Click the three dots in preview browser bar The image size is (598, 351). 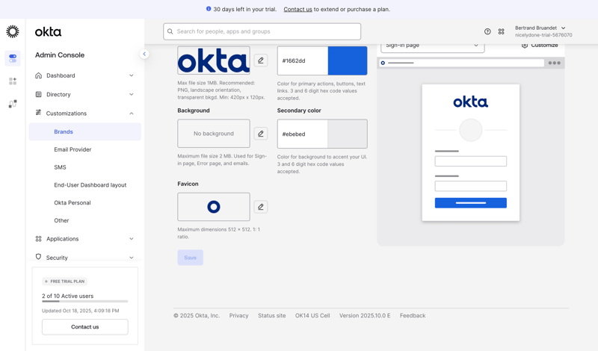[554, 63]
